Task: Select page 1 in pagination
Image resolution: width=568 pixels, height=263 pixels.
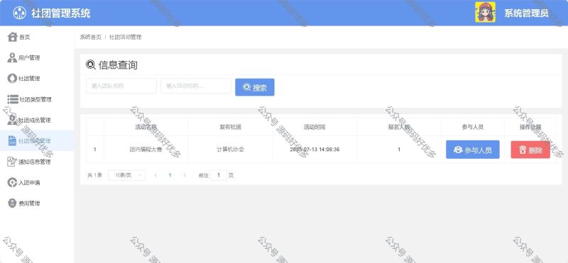Action: [170, 175]
